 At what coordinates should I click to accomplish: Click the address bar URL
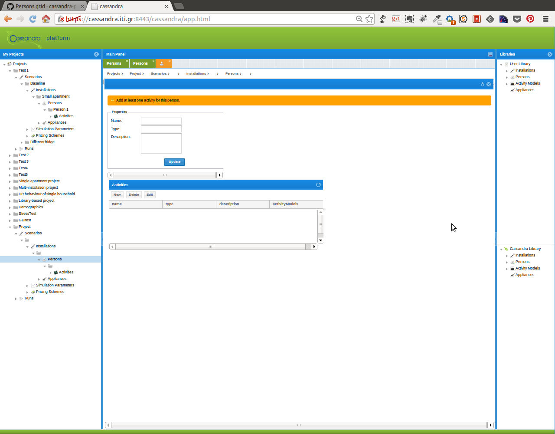coord(138,19)
